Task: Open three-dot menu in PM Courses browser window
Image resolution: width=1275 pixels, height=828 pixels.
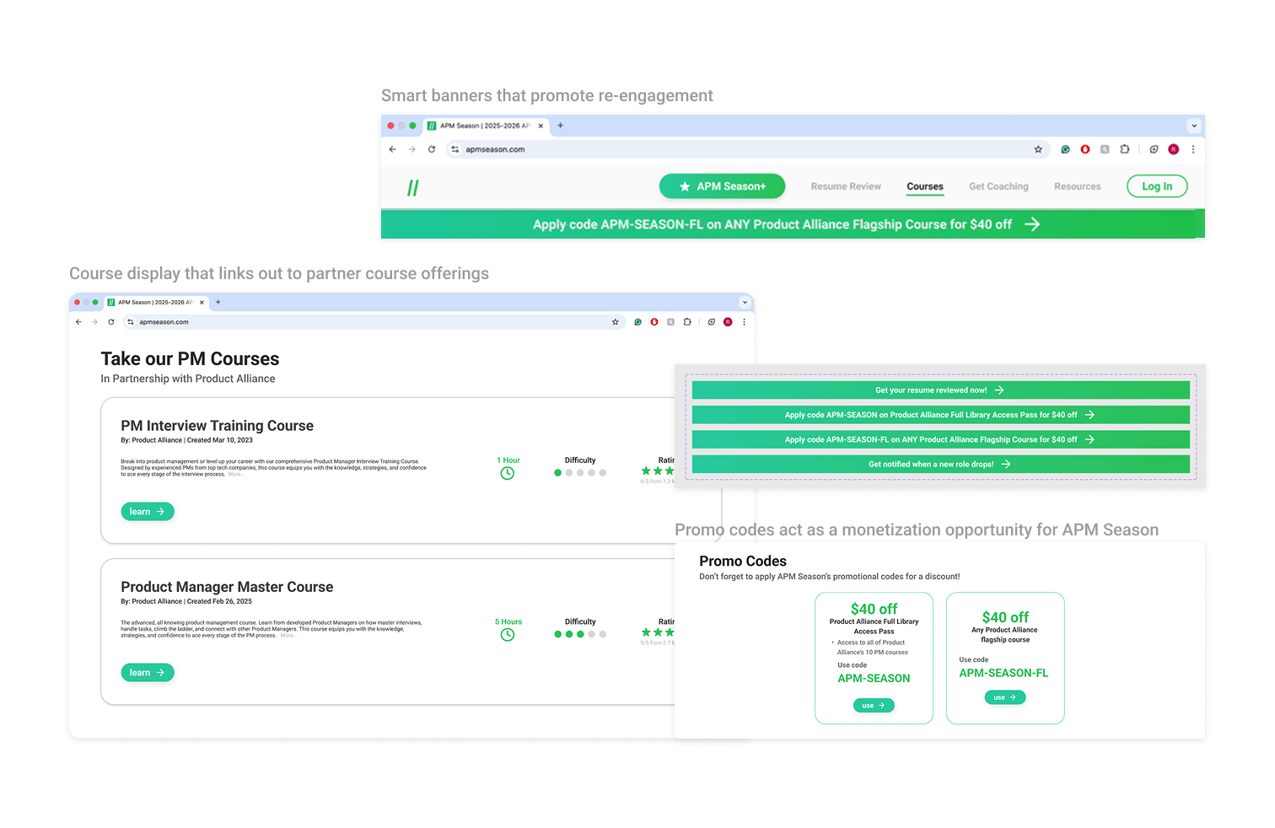Action: click(x=744, y=322)
